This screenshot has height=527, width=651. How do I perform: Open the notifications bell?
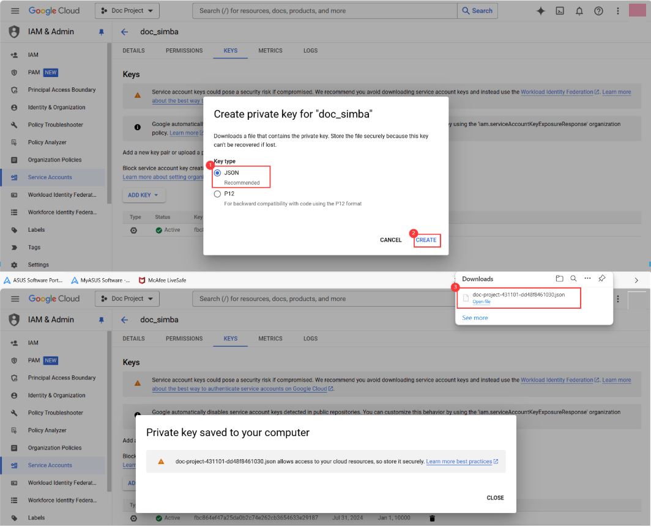[579, 11]
